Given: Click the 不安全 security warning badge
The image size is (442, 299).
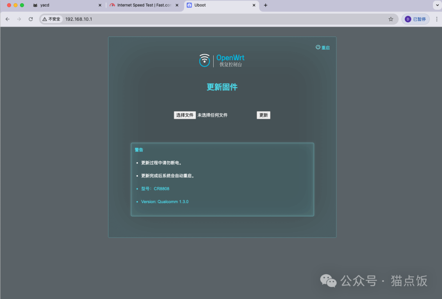Looking at the screenshot, I should [51, 19].
